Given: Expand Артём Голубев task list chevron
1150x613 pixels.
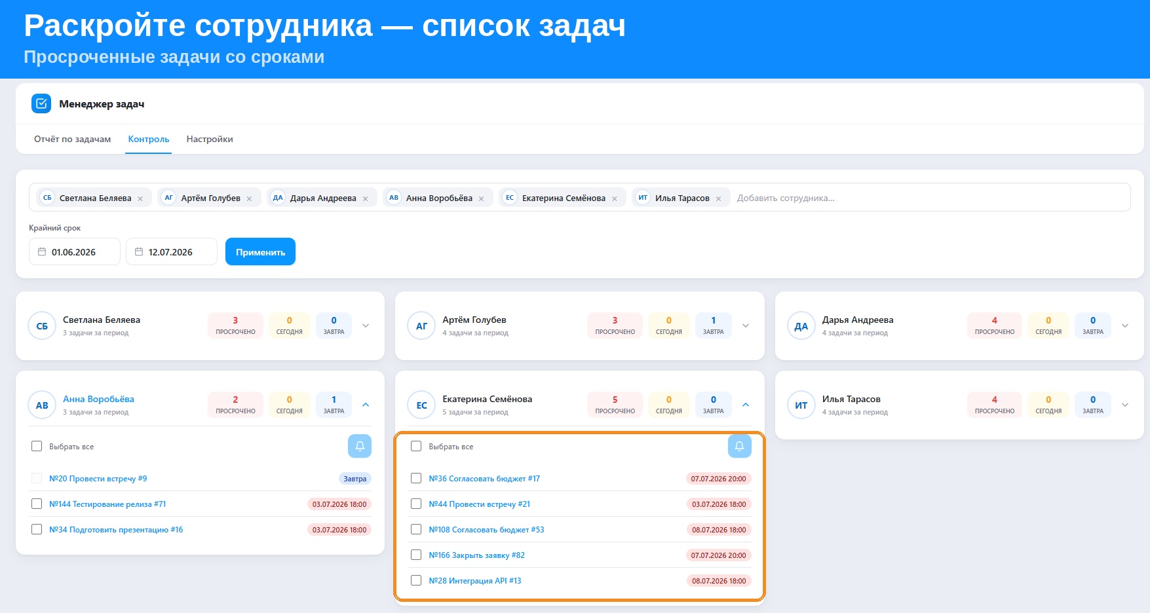Looking at the screenshot, I should pyautogui.click(x=745, y=325).
